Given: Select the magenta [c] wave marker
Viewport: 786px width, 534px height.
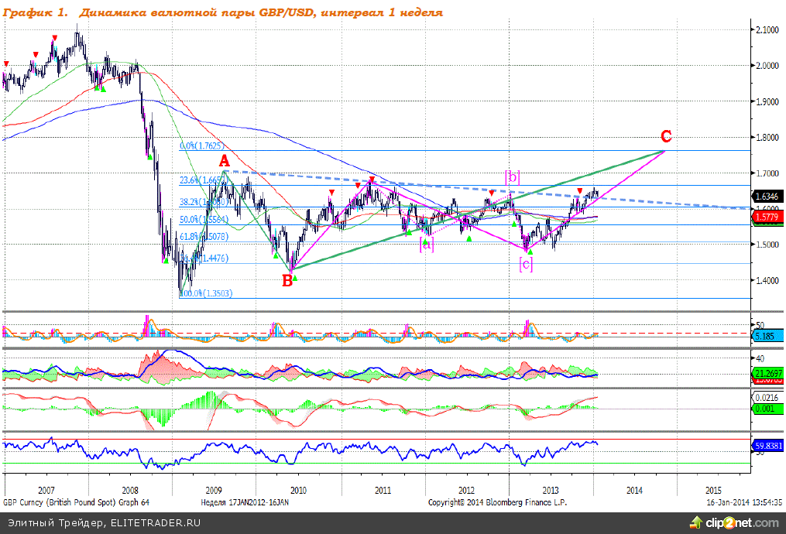Looking at the screenshot, I should click(526, 265).
